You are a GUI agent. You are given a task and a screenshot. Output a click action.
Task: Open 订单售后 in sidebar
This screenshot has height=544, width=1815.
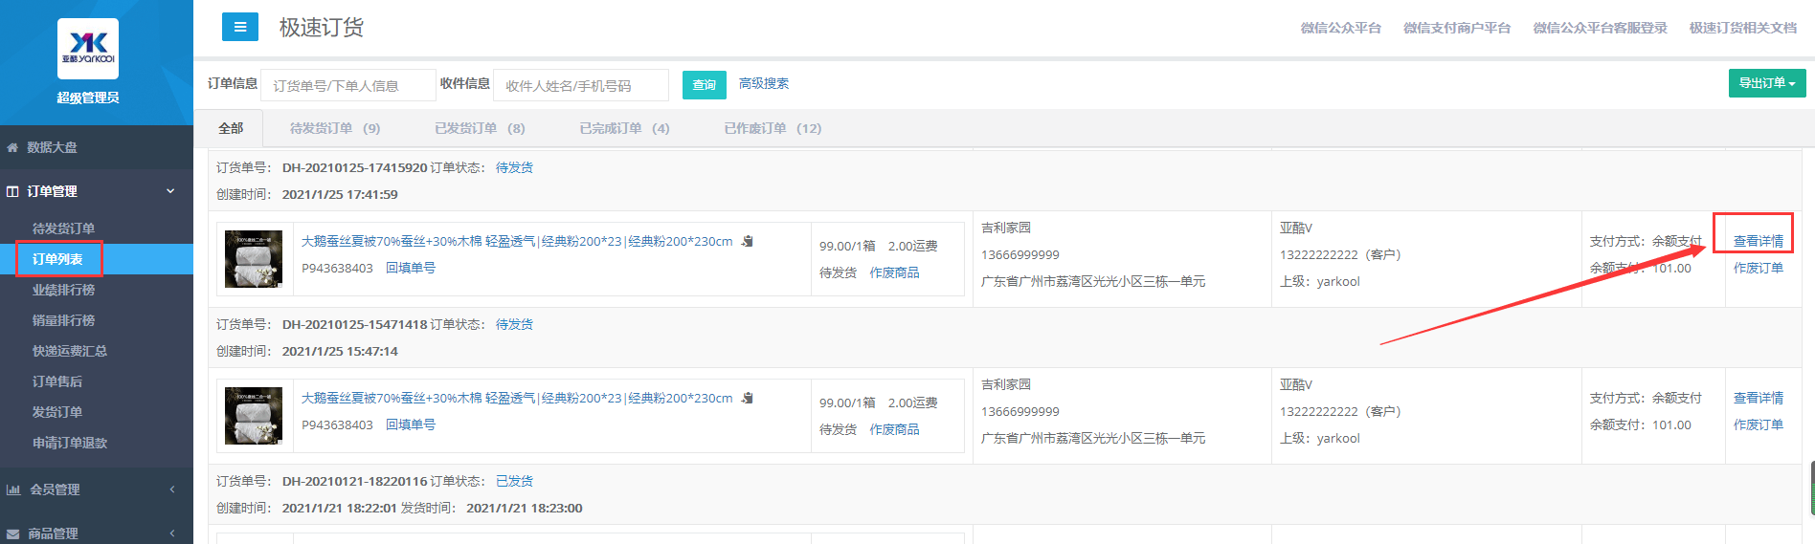pyautogui.click(x=57, y=381)
